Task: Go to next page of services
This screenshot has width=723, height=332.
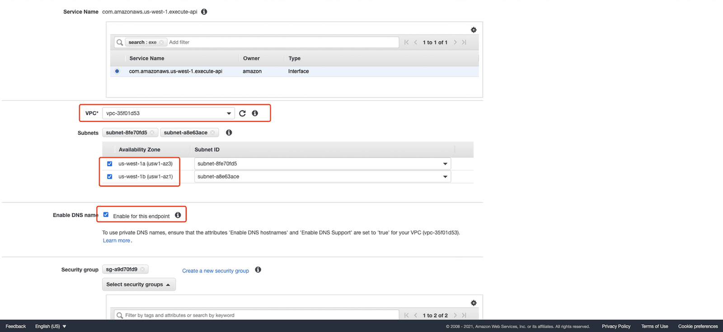Action: point(455,42)
